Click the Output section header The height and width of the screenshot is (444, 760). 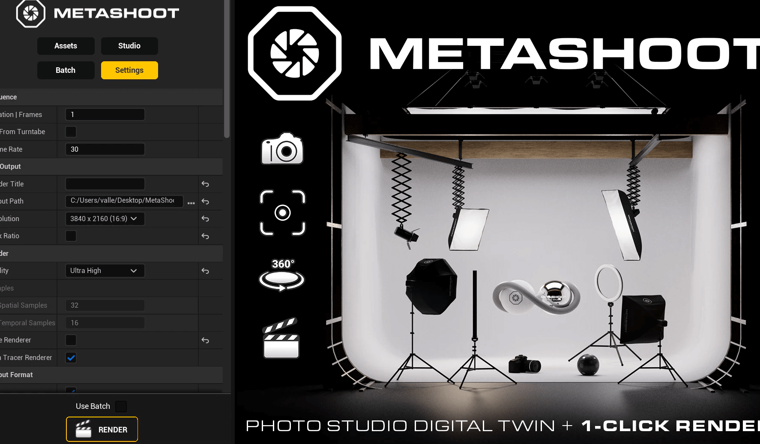111,166
